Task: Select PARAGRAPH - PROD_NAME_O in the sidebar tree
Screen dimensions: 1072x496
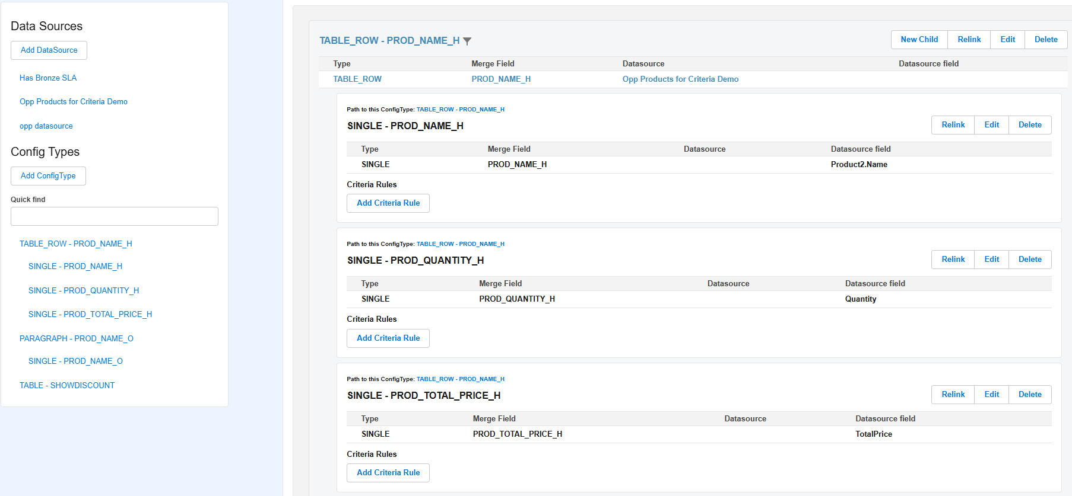Action: click(x=77, y=338)
